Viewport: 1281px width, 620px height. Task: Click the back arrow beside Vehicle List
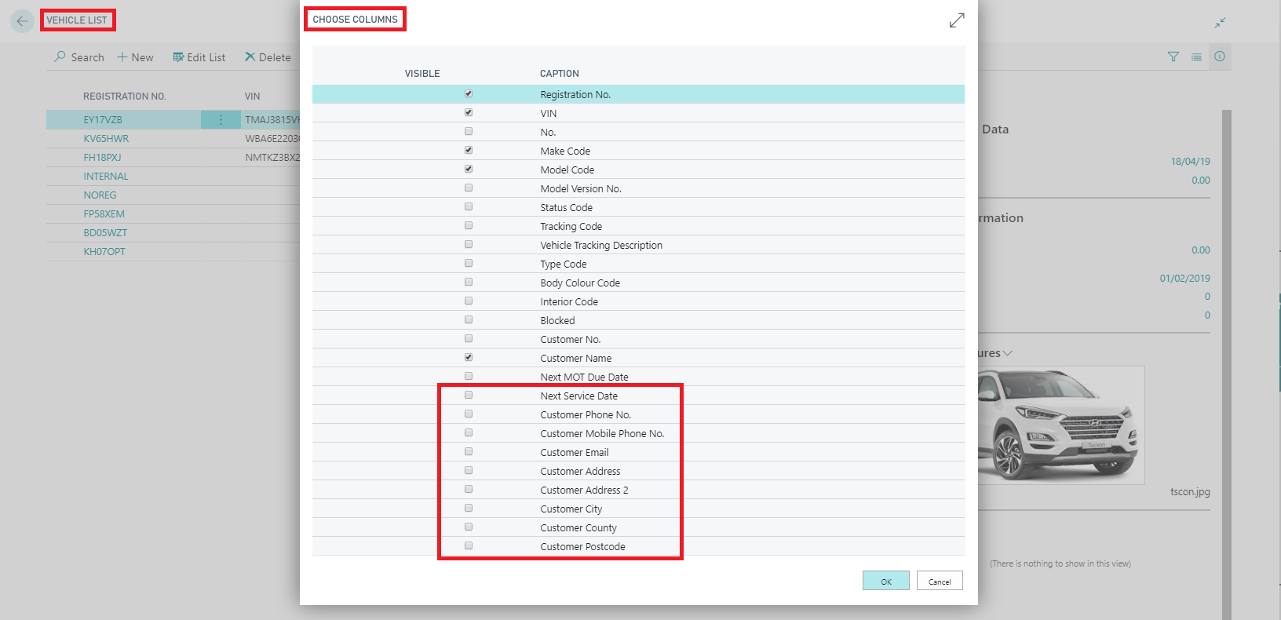pyautogui.click(x=22, y=21)
